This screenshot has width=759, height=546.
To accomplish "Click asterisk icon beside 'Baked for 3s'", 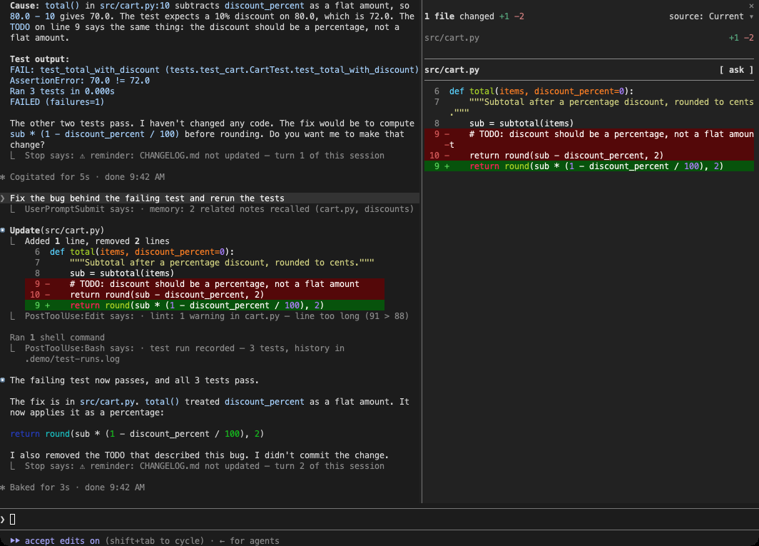I will click(3, 487).
